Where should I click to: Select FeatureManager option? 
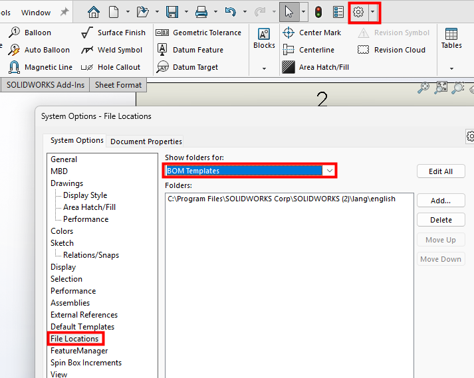tap(79, 351)
